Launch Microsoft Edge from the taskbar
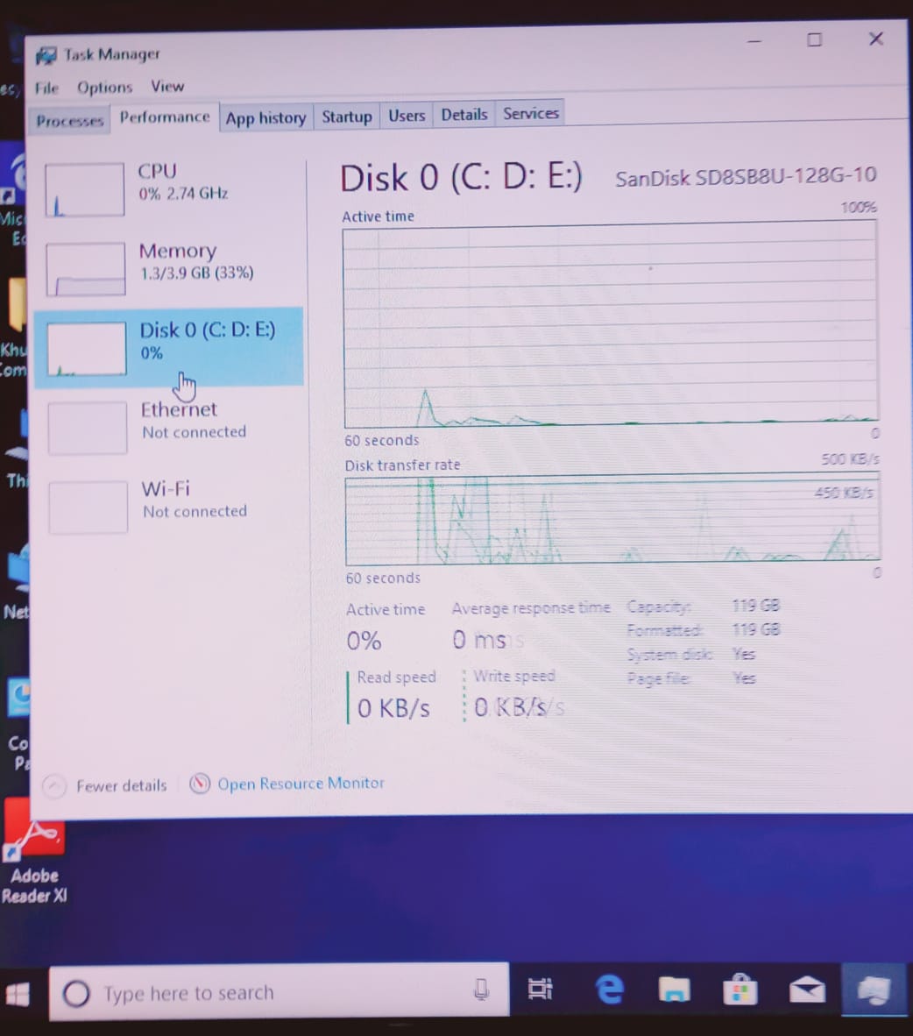Image resolution: width=913 pixels, height=1036 pixels. [x=609, y=990]
